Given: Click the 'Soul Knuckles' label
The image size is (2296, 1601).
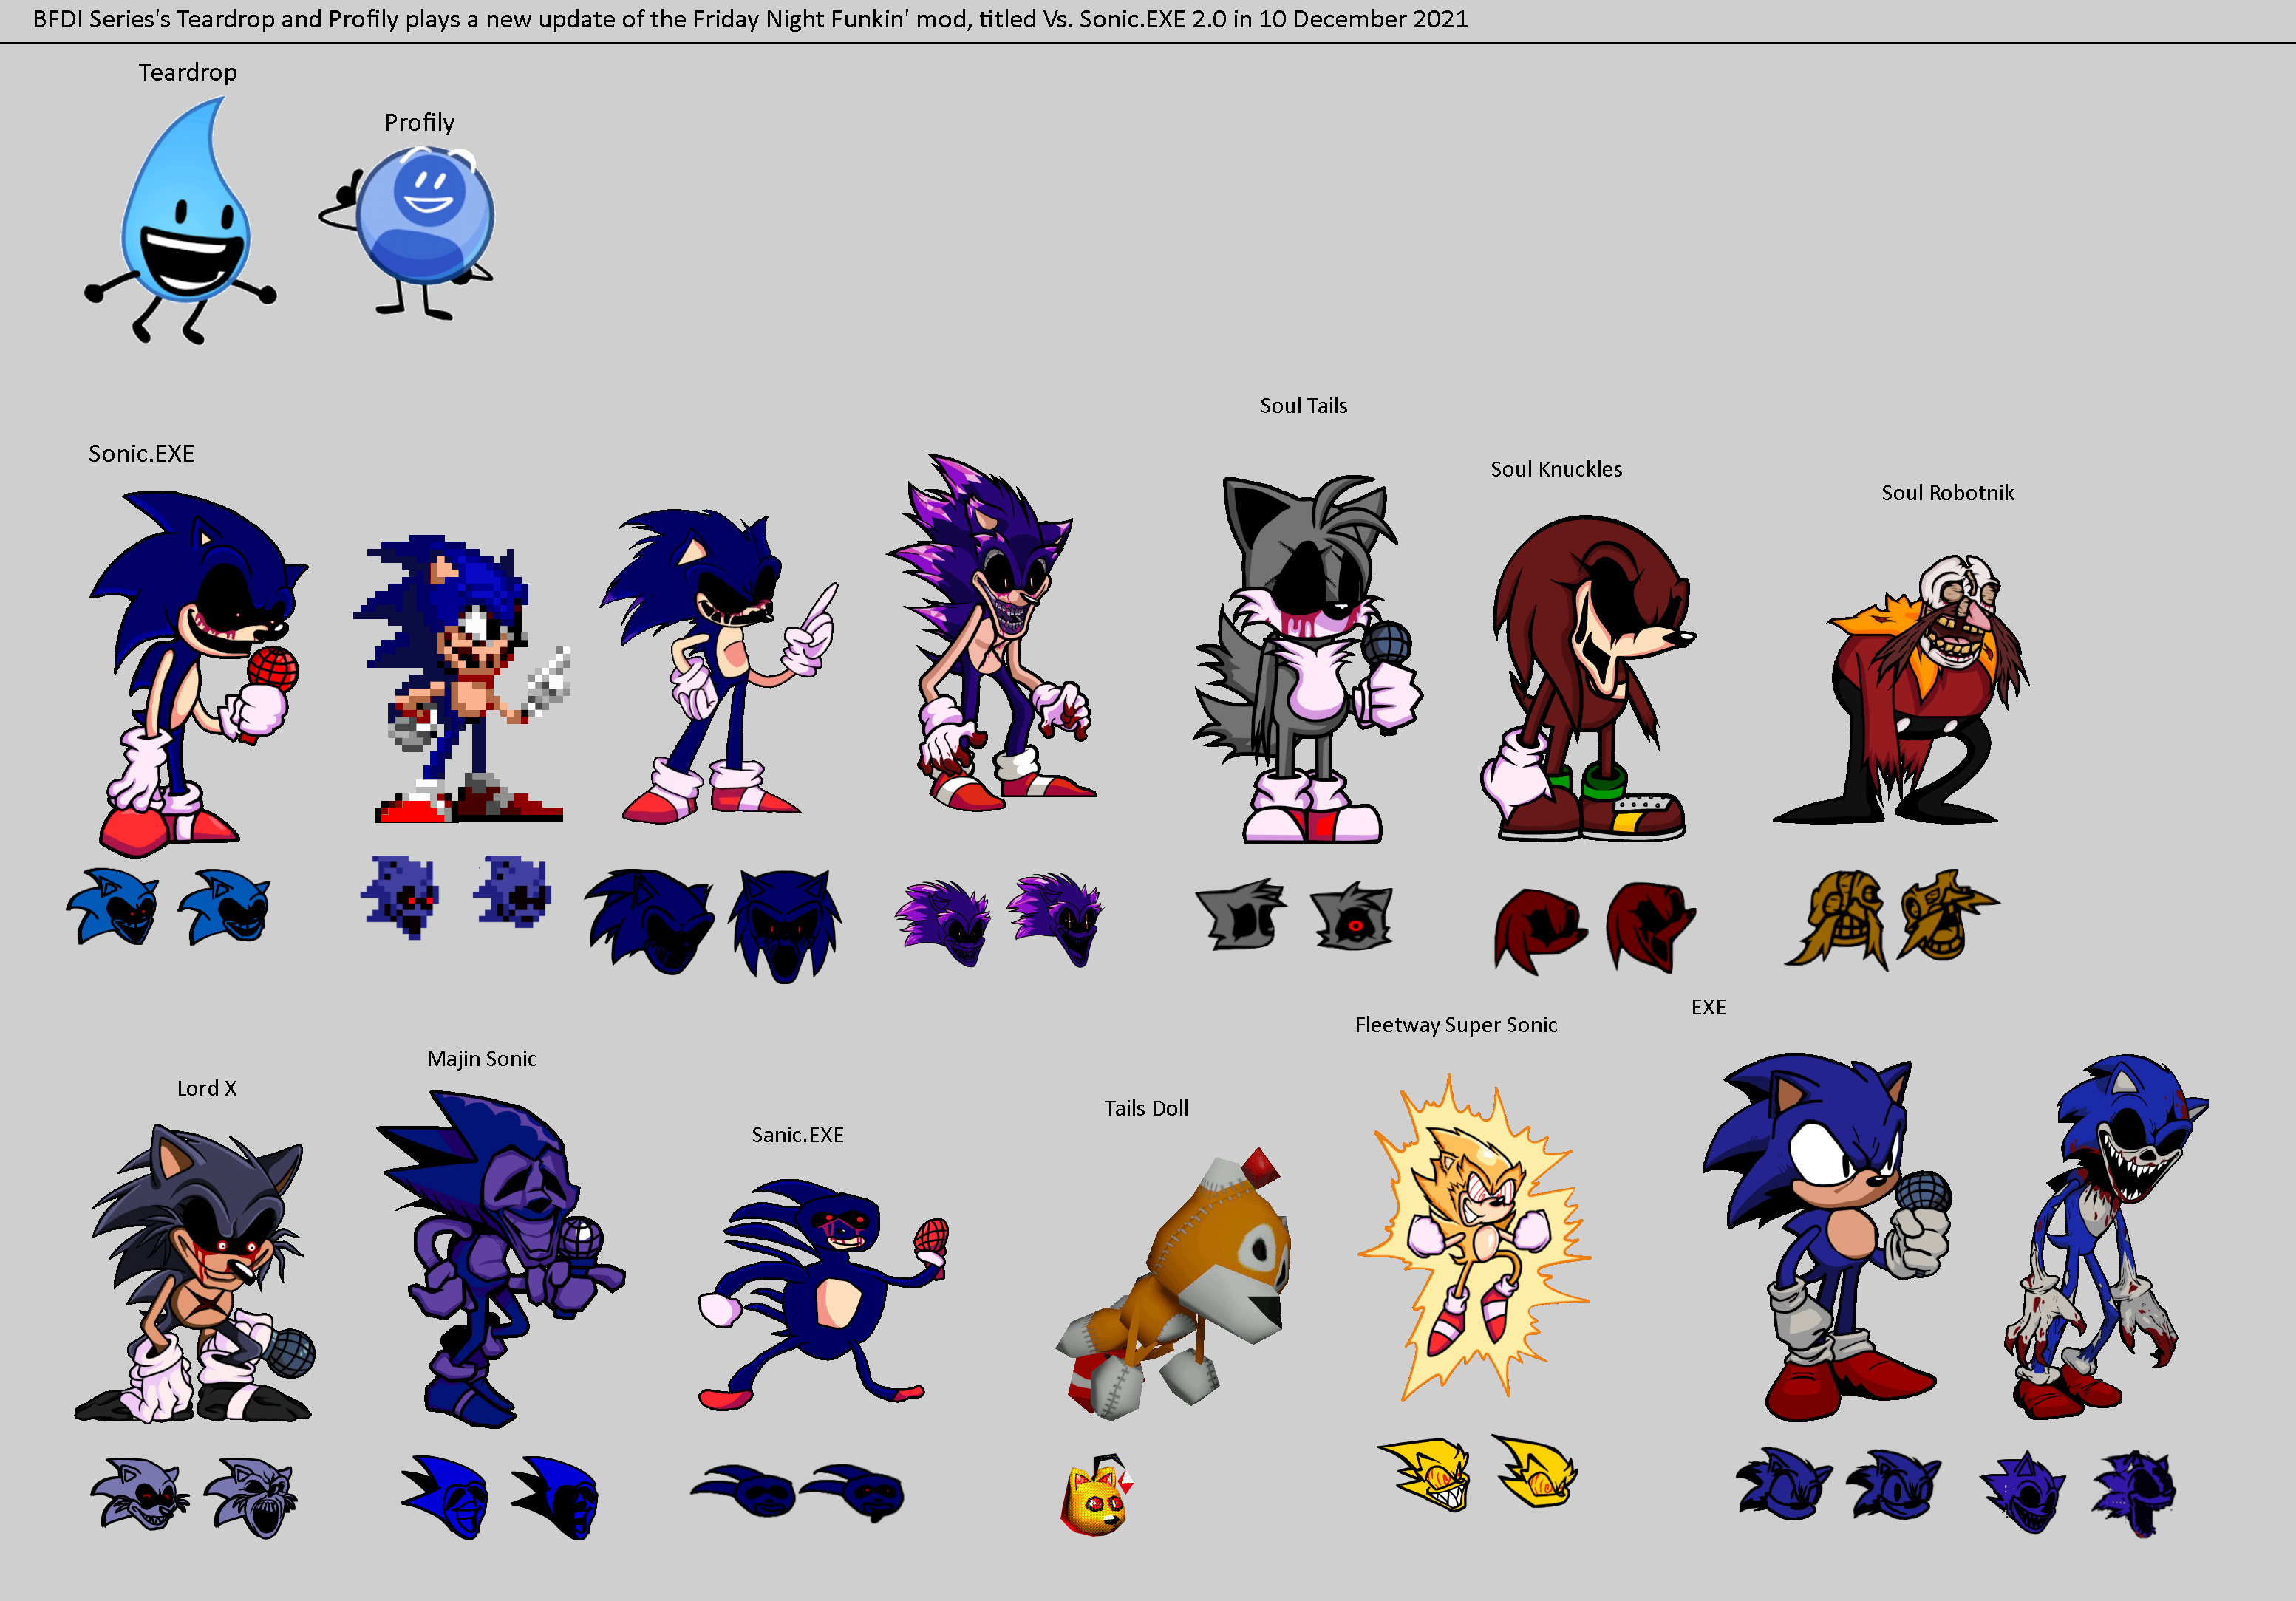Looking at the screenshot, I should (x=1556, y=469).
